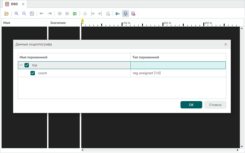The width and height of the screenshot is (245, 153).
Task: Toggle the top checkbox
Action: coord(27,65)
